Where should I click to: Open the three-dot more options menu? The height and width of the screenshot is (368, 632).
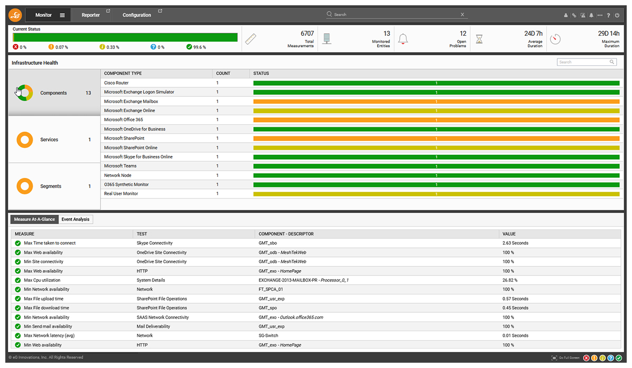point(600,15)
